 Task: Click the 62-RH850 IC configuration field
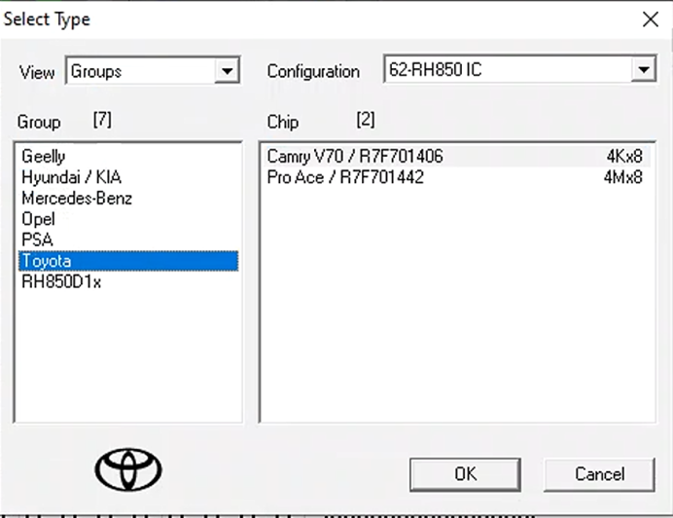pyautogui.click(x=506, y=70)
